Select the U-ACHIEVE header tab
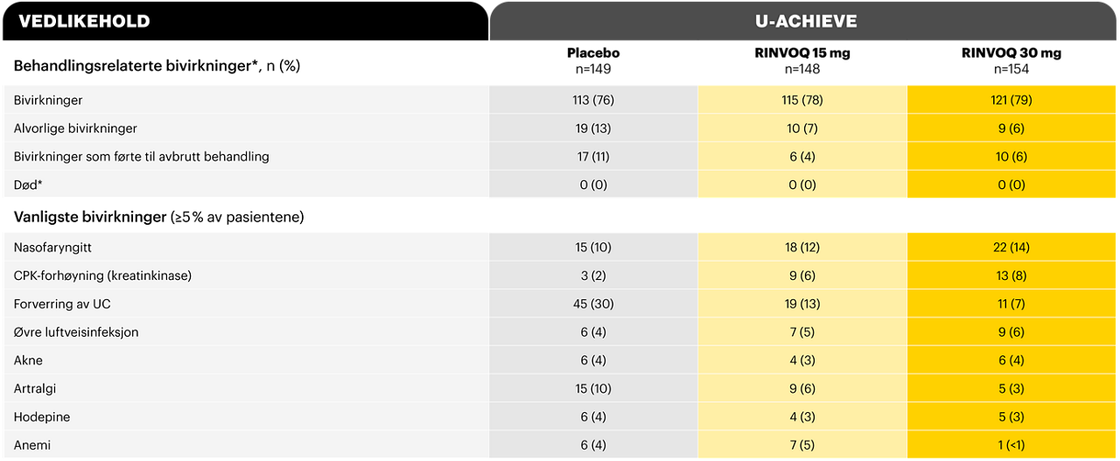The width and height of the screenshot is (1120, 461). [x=805, y=21]
